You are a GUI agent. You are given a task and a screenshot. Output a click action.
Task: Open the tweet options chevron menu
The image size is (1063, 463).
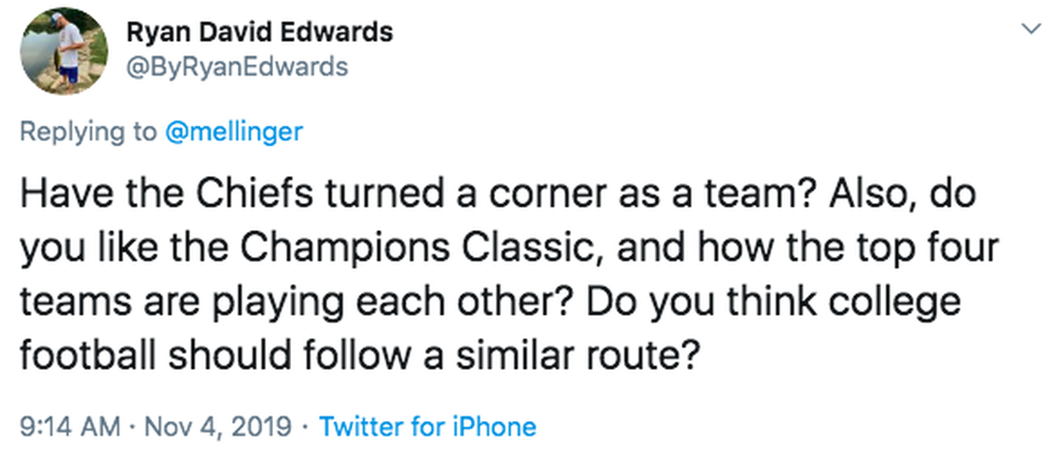pyautogui.click(x=1031, y=31)
